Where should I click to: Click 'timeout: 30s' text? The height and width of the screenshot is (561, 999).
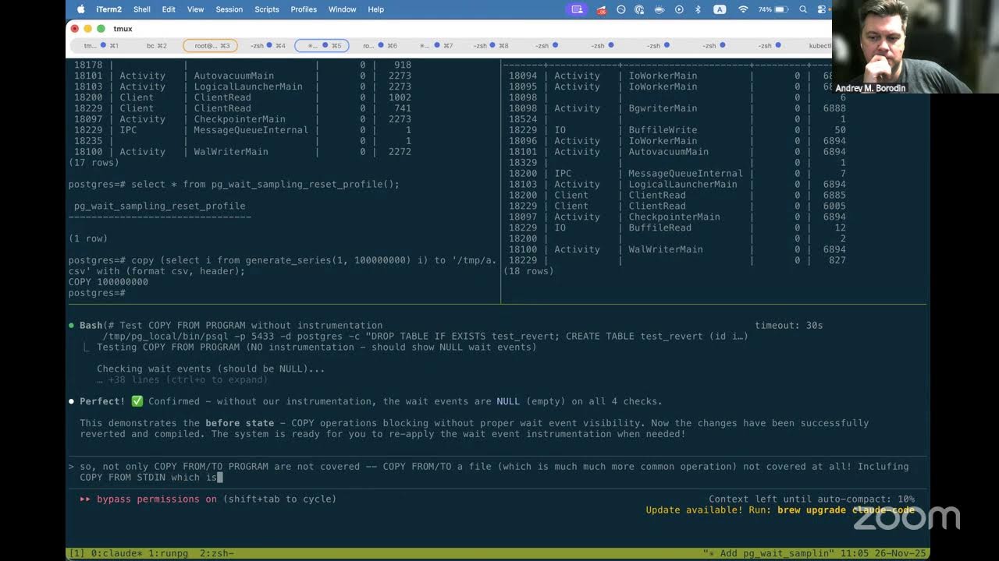pyautogui.click(x=788, y=325)
